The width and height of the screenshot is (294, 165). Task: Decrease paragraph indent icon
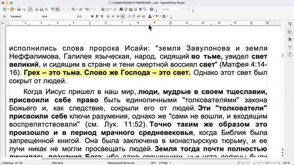click(139, 16)
